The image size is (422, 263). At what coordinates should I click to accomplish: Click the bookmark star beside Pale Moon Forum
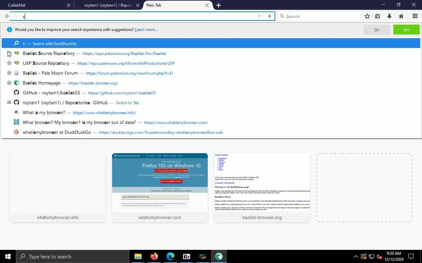point(9,73)
